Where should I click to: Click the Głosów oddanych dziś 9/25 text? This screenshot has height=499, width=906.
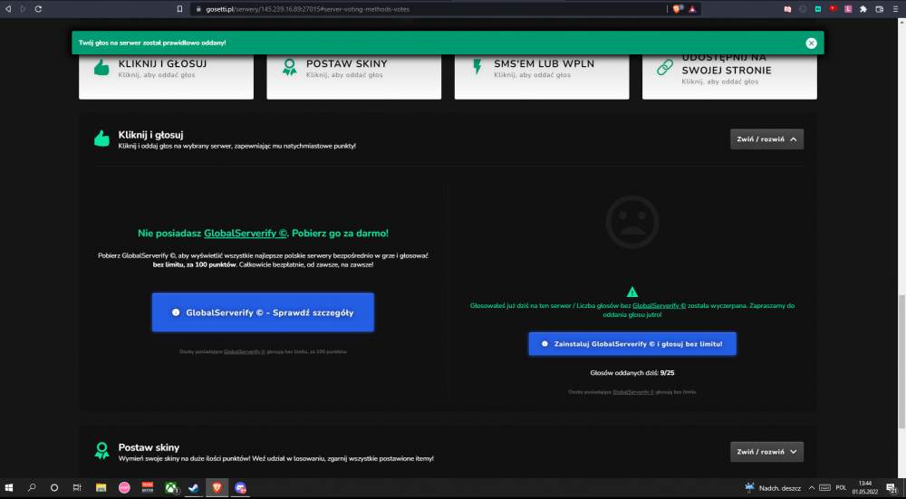pos(632,373)
